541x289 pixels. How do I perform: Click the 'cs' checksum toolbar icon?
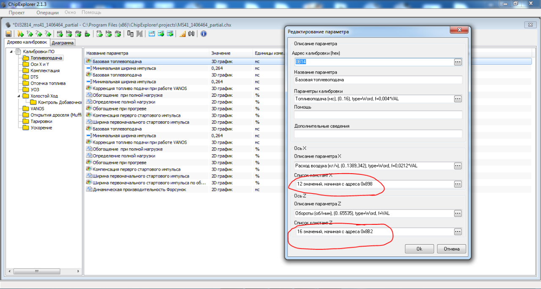point(100,34)
